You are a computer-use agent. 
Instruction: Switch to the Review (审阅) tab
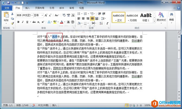[x=72, y=8]
